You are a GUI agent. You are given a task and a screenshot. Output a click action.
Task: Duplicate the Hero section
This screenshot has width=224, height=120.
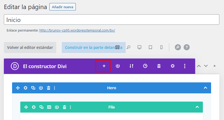(x=33, y=88)
